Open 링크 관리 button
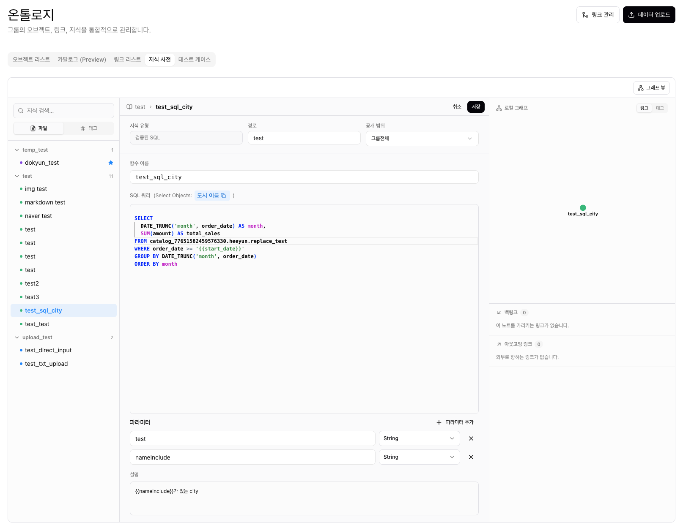This screenshot has height=528, width=683. (598, 15)
